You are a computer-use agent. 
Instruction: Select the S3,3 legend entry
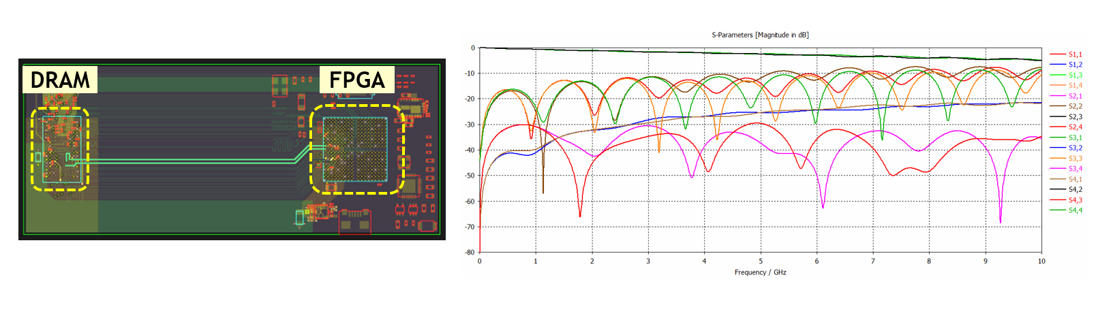pyautogui.click(x=1066, y=159)
